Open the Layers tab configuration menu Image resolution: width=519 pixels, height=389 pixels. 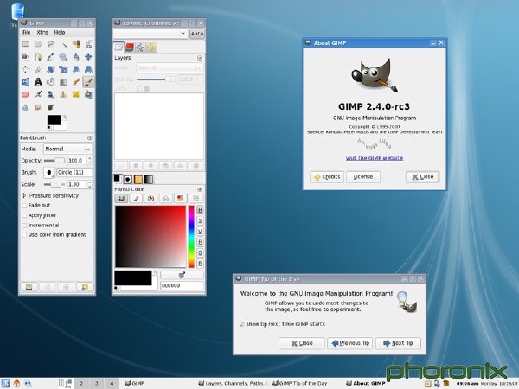200,58
